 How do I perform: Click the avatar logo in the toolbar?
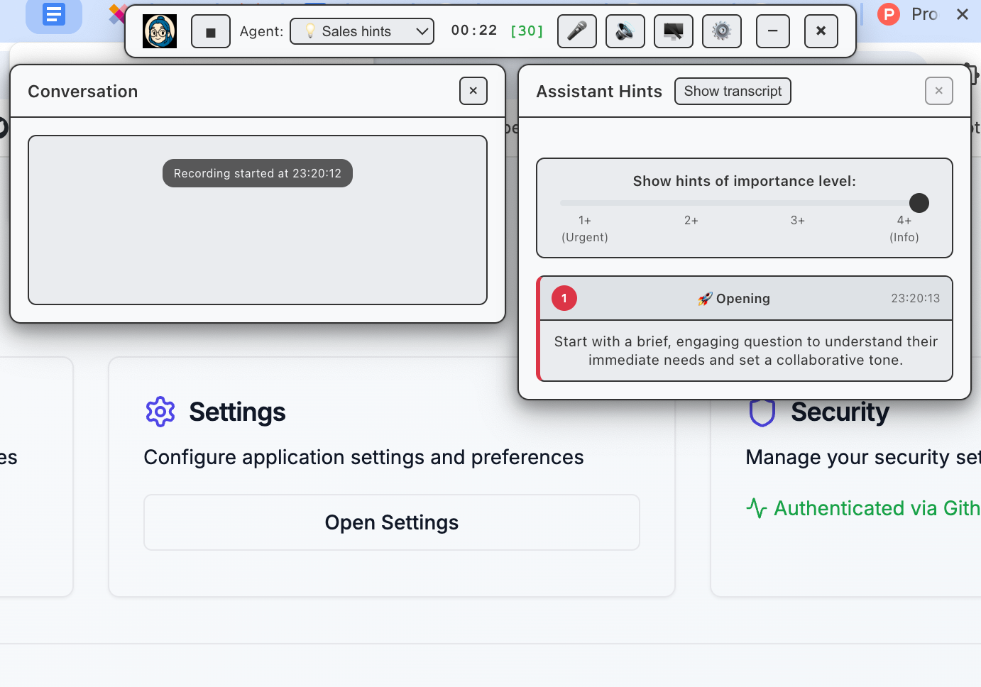click(x=160, y=31)
